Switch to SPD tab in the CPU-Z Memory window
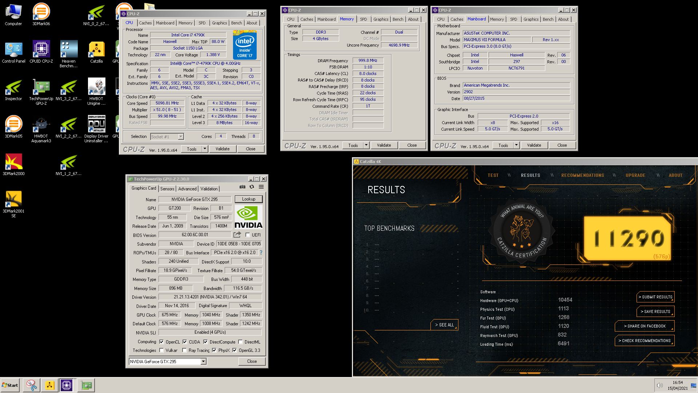Image resolution: width=698 pixels, height=393 pixels. click(x=363, y=19)
